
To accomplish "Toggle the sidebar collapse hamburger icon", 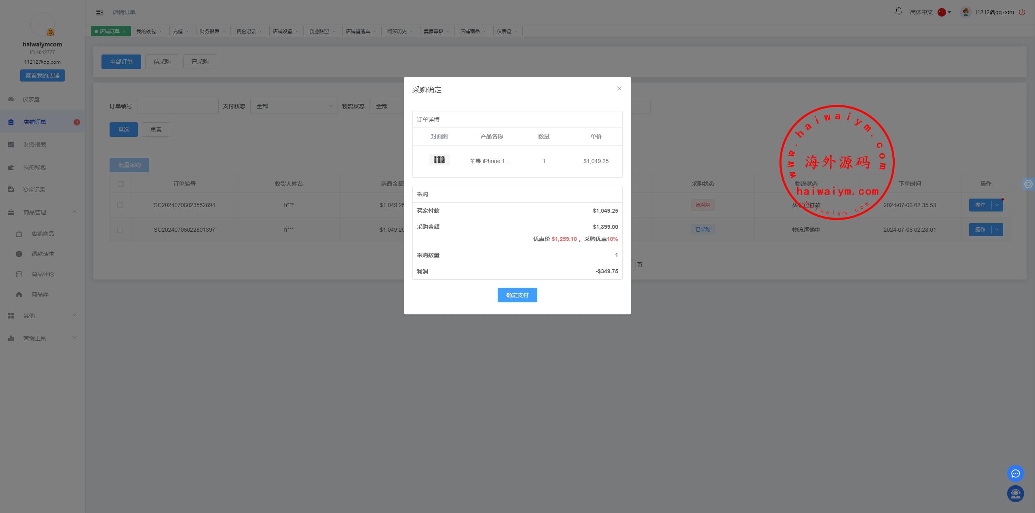I will pyautogui.click(x=99, y=13).
